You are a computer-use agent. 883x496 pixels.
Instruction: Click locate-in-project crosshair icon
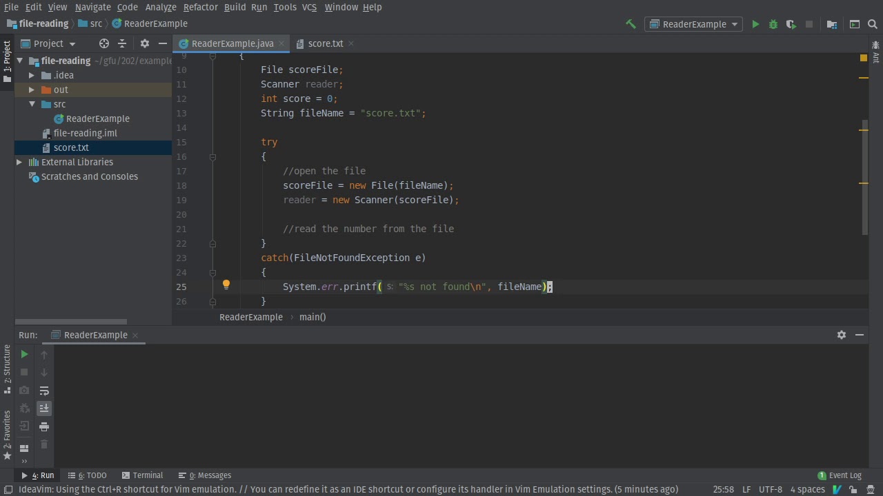click(104, 43)
